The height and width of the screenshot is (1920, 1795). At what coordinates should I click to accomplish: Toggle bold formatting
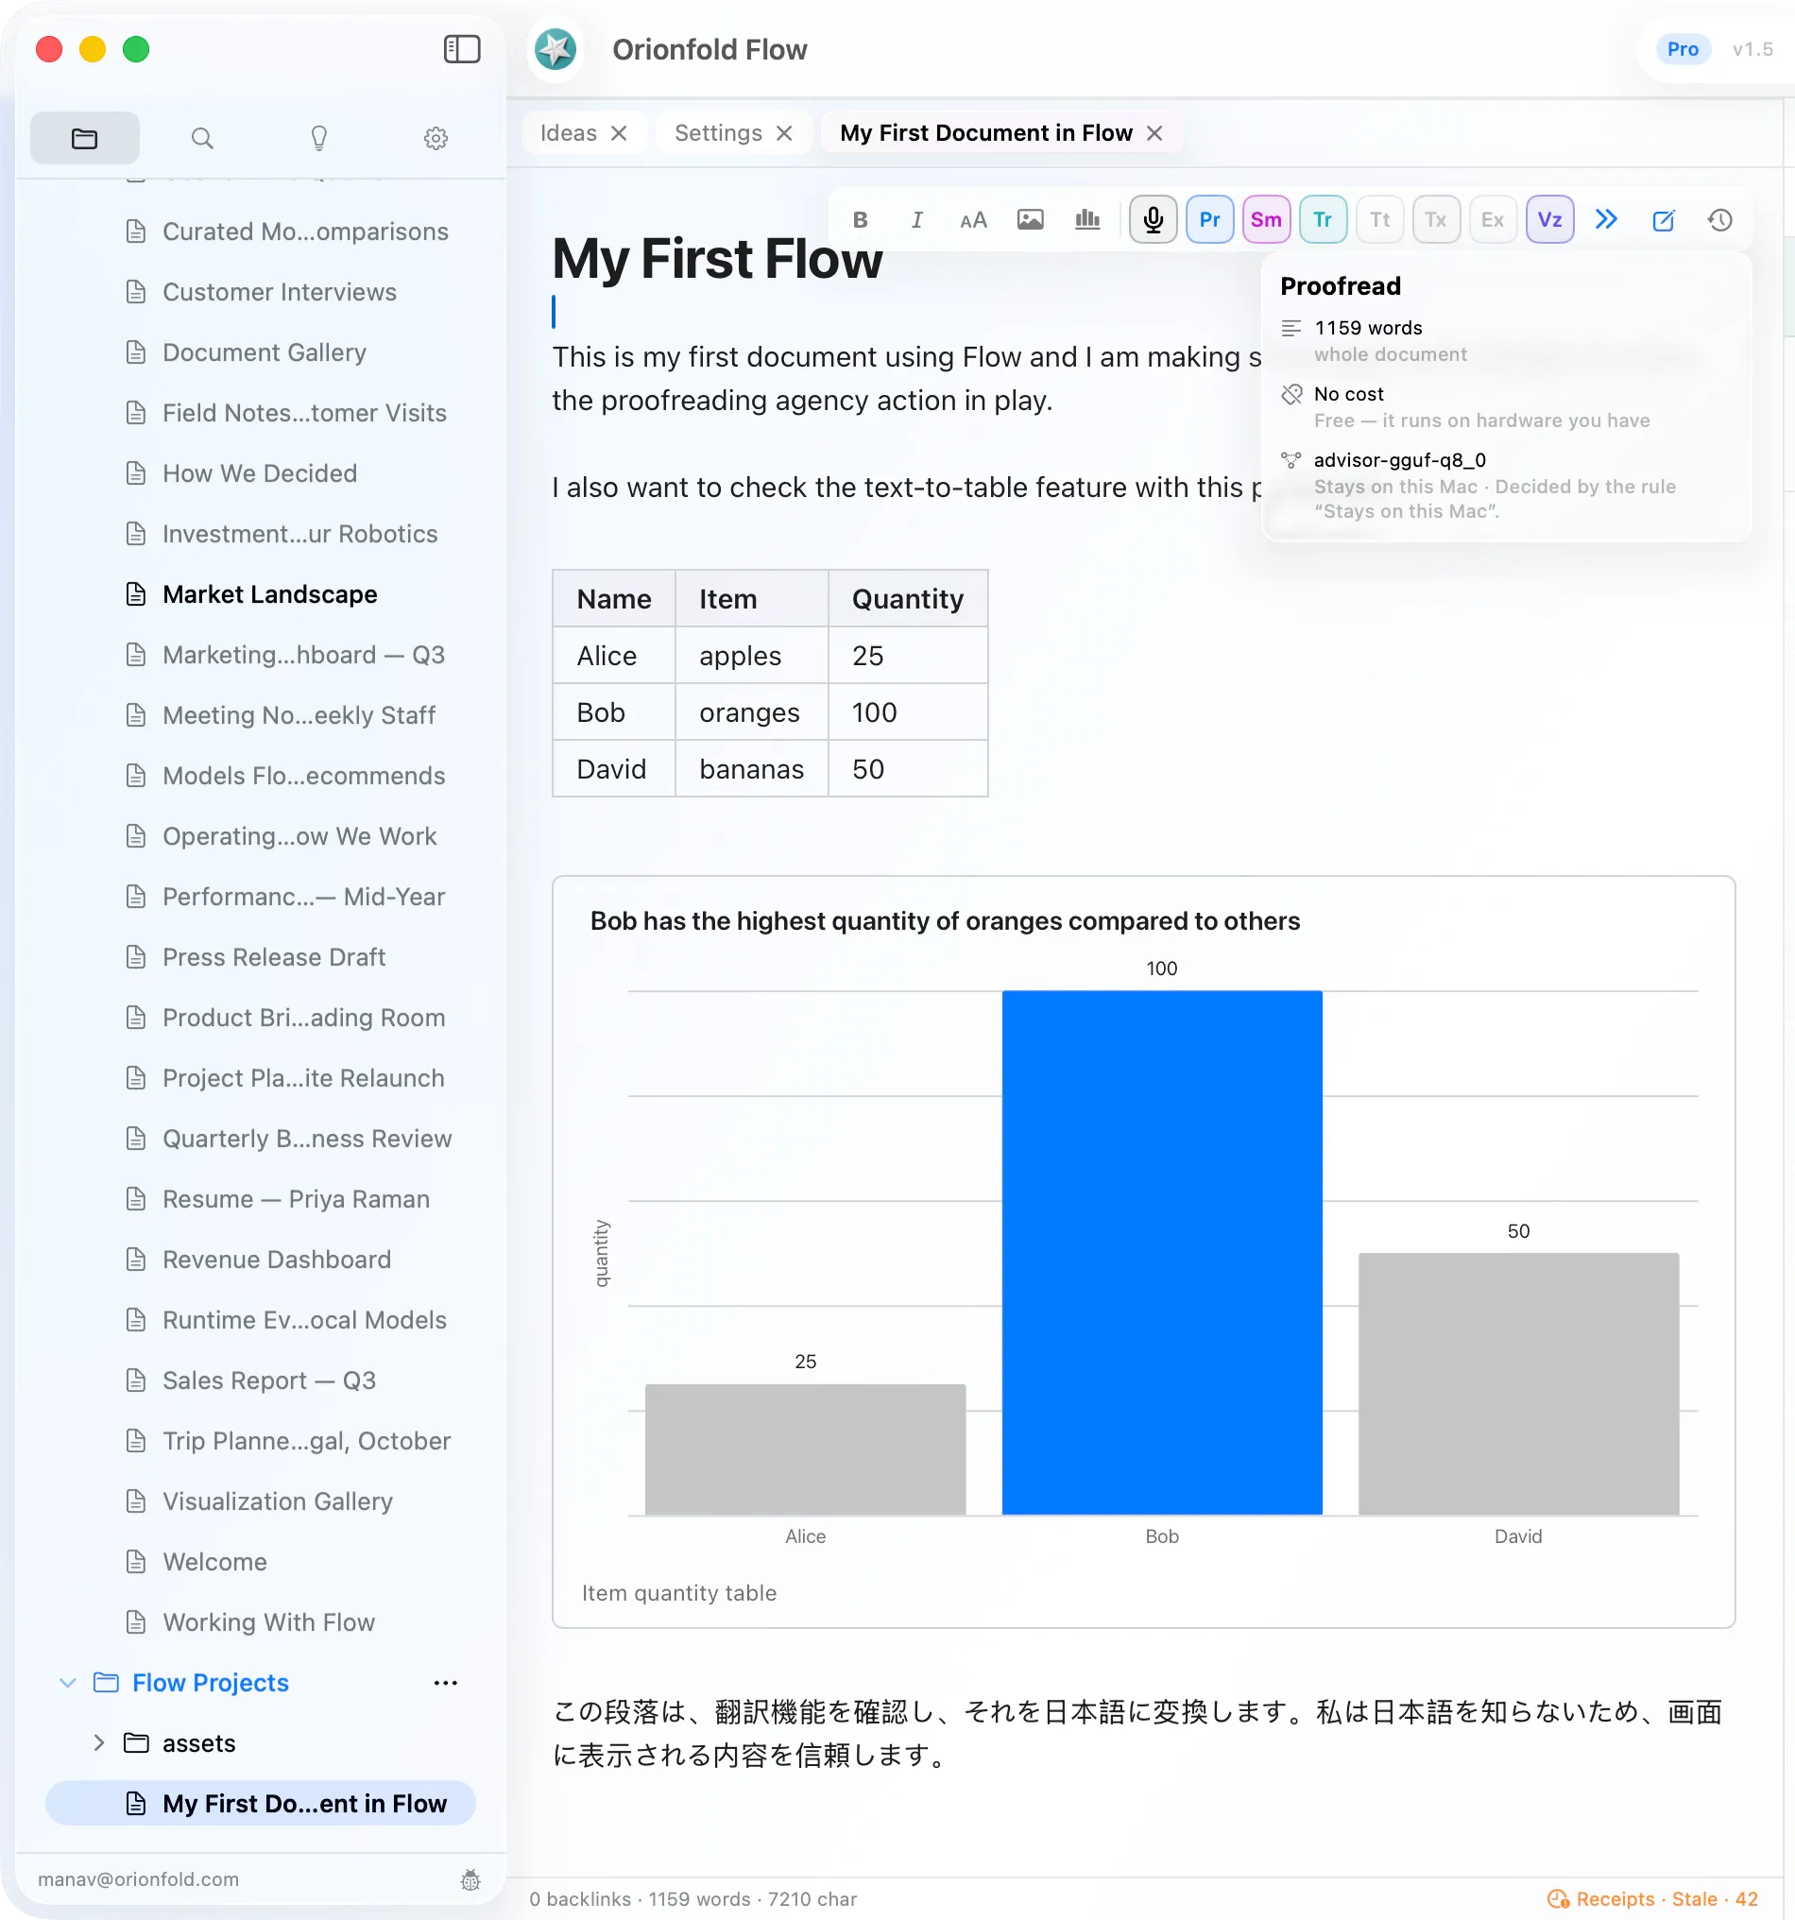tap(861, 220)
